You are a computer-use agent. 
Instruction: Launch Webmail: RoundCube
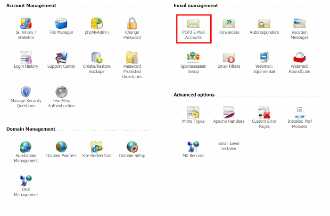point(299,57)
